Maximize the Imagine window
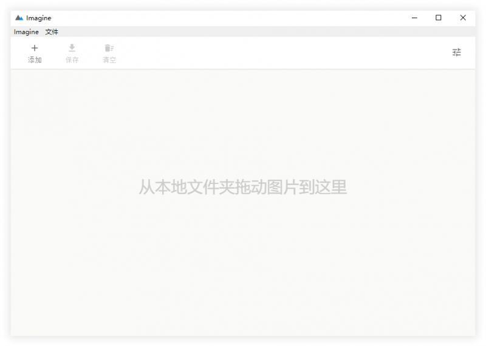The width and height of the screenshot is (486, 346). (x=439, y=18)
